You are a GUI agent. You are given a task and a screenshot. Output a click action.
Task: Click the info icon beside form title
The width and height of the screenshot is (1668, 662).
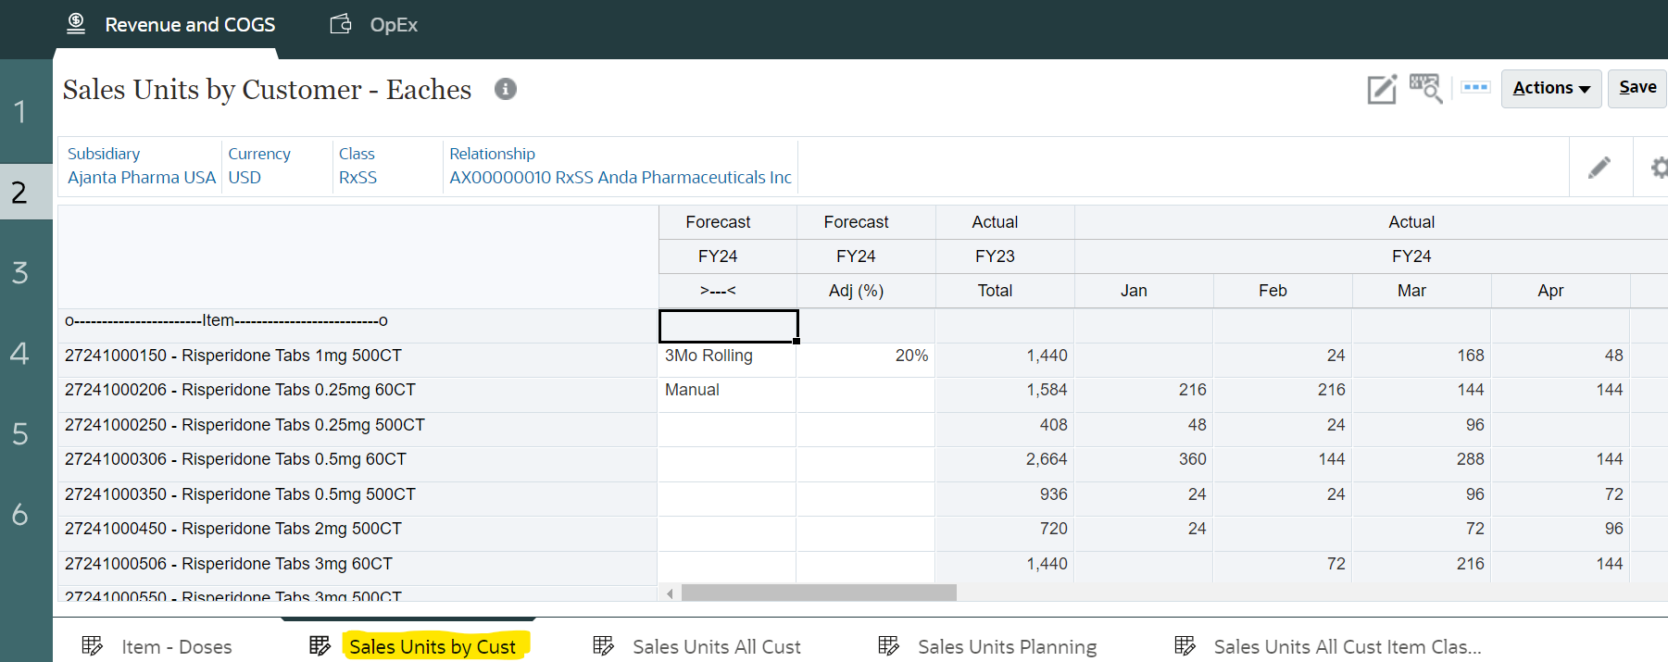(505, 89)
